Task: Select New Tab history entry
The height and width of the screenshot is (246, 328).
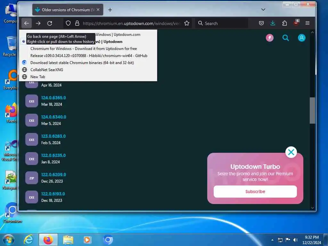Action: (x=88, y=77)
